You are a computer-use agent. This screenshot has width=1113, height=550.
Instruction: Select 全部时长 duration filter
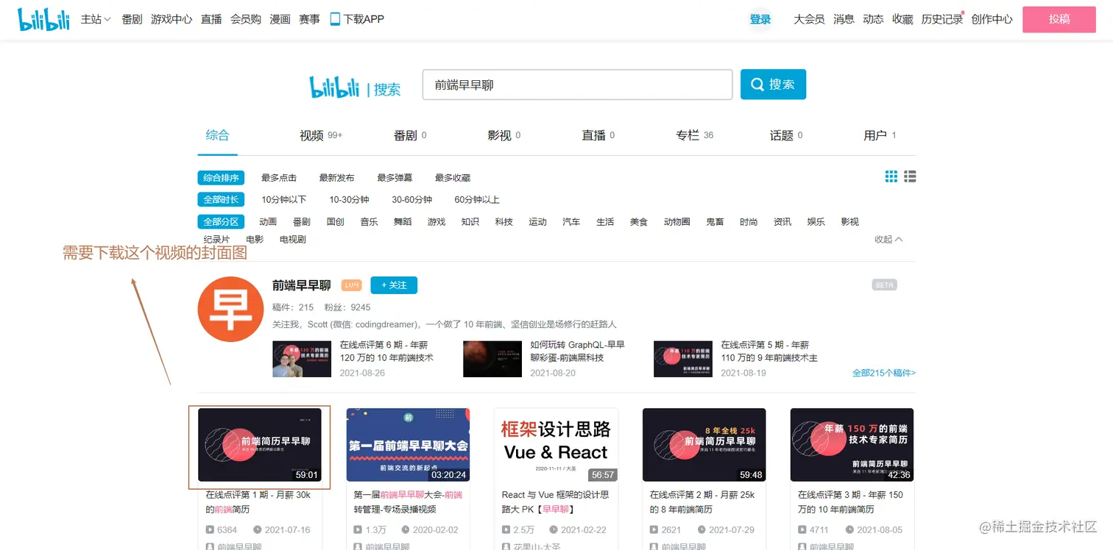pos(221,200)
